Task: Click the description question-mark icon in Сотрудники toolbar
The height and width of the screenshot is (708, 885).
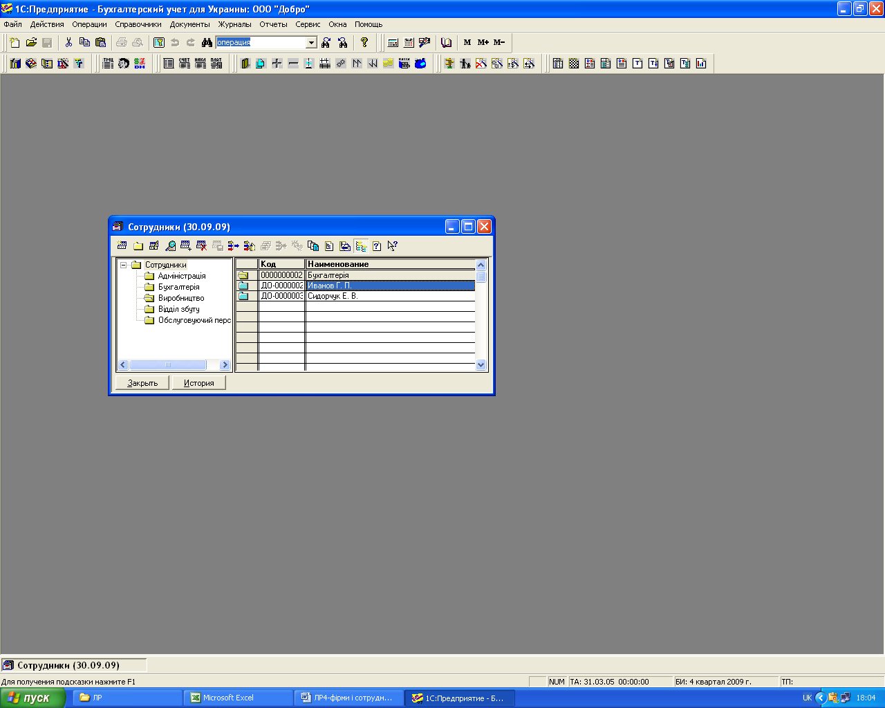Action: [x=377, y=245]
